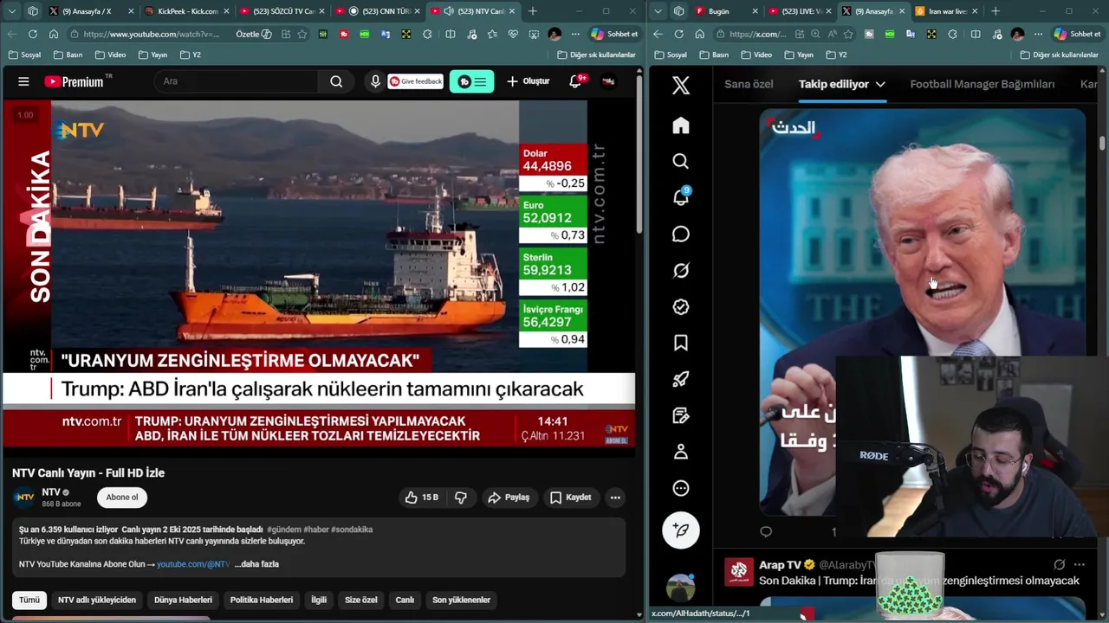Open X messages chat icon

click(681, 234)
